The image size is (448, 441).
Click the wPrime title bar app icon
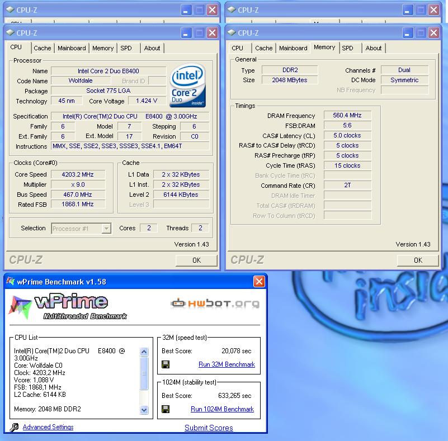click(x=11, y=282)
